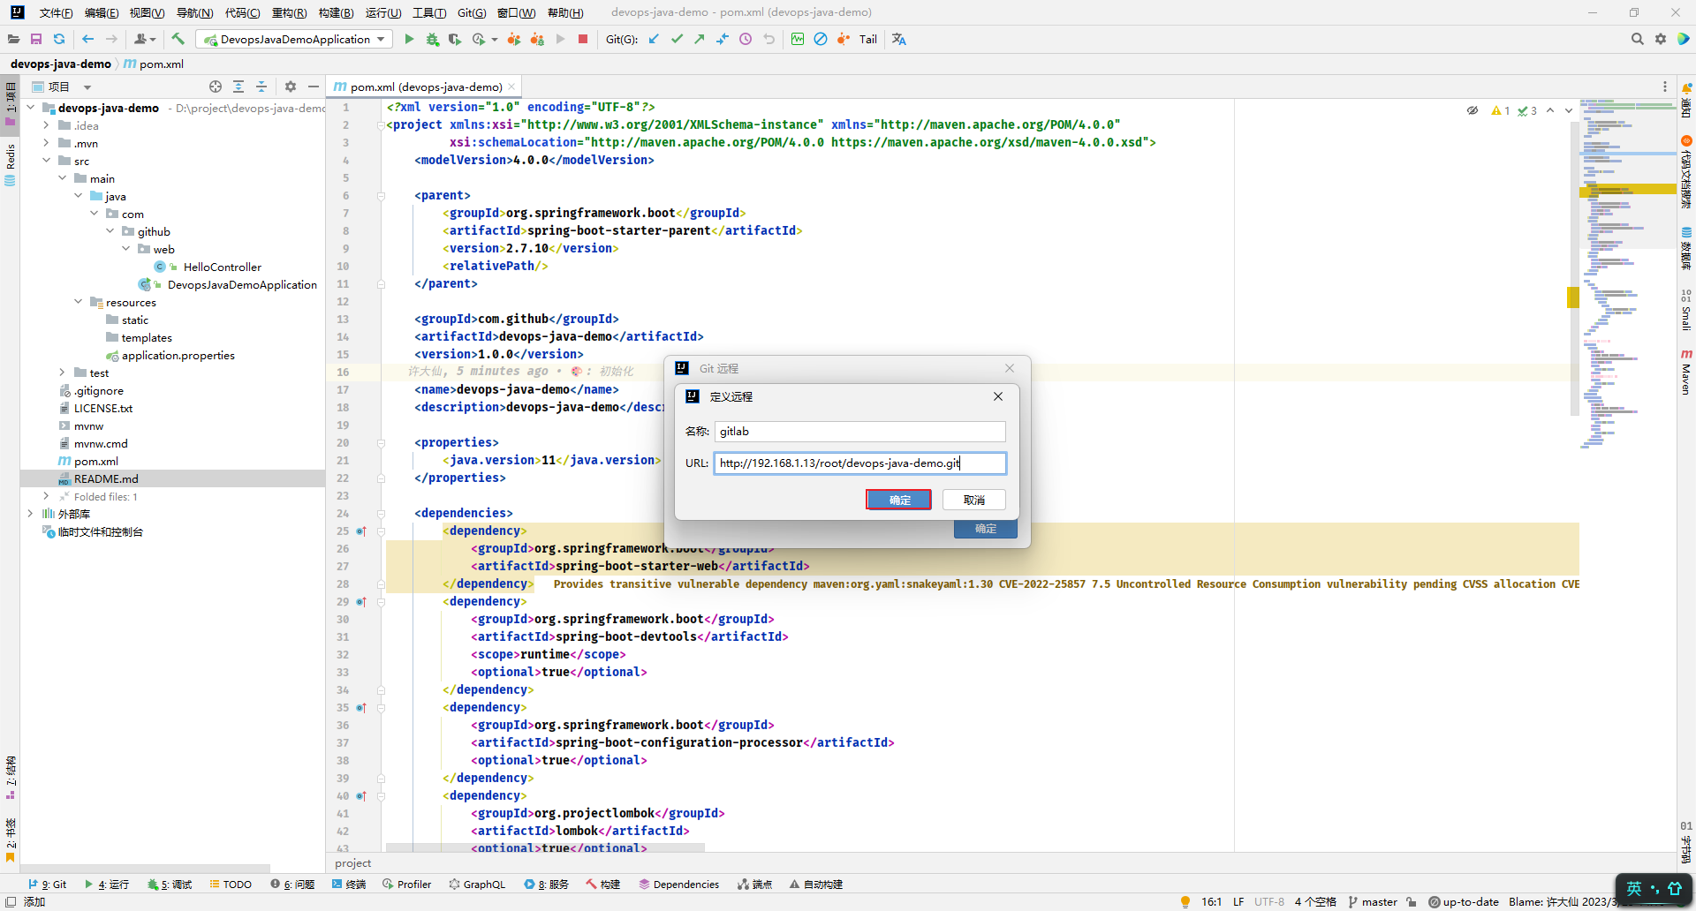Open the 文件(F) menu
The height and width of the screenshot is (911, 1696).
point(56,12)
